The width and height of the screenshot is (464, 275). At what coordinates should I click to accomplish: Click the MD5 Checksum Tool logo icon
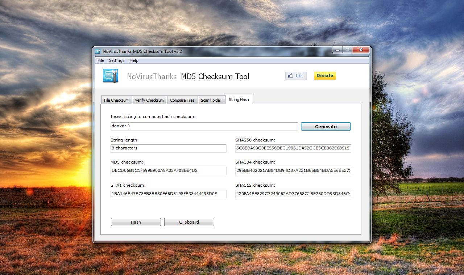(x=111, y=76)
